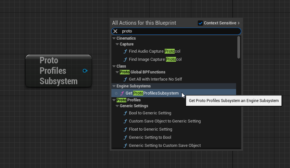Click the function icon beside Find Image Capture Protocol
Image resolution: width=290 pixels, height=168 pixels.
125,59
